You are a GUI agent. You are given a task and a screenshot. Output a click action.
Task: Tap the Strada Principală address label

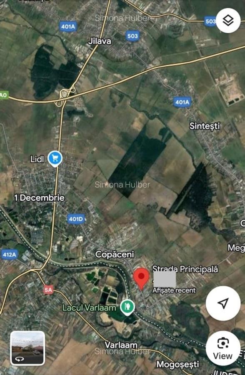pyautogui.click(x=185, y=269)
